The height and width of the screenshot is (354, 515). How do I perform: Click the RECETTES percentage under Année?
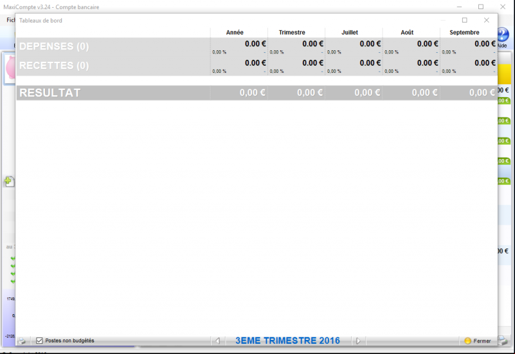coord(219,71)
